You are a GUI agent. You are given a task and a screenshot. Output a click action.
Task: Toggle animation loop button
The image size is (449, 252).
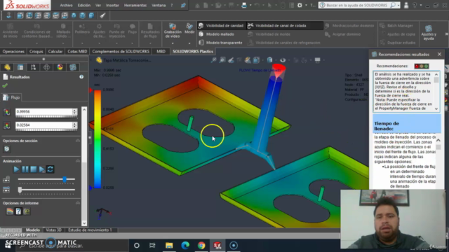pyautogui.click(x=51, y=169)
